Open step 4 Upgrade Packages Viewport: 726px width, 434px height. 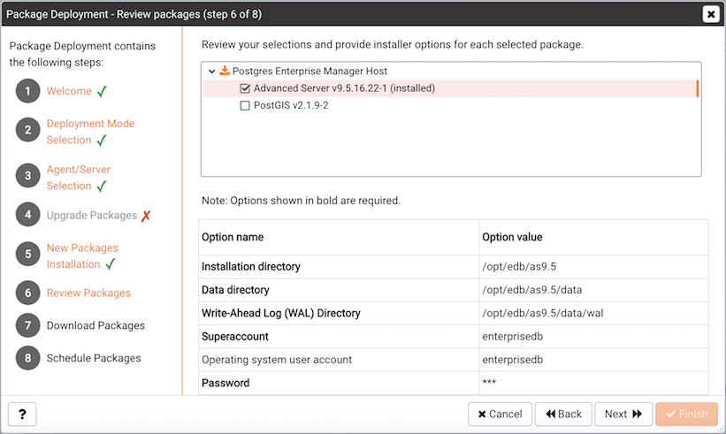(92, 215)
